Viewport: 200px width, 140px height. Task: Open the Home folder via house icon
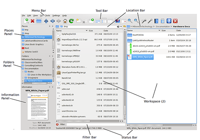65,21
